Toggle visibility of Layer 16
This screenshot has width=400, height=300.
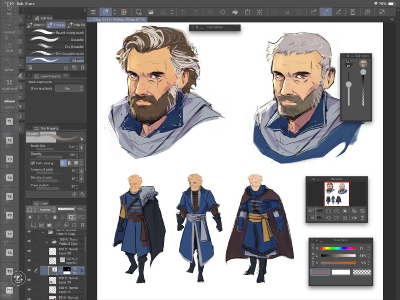tap(29, 290)
